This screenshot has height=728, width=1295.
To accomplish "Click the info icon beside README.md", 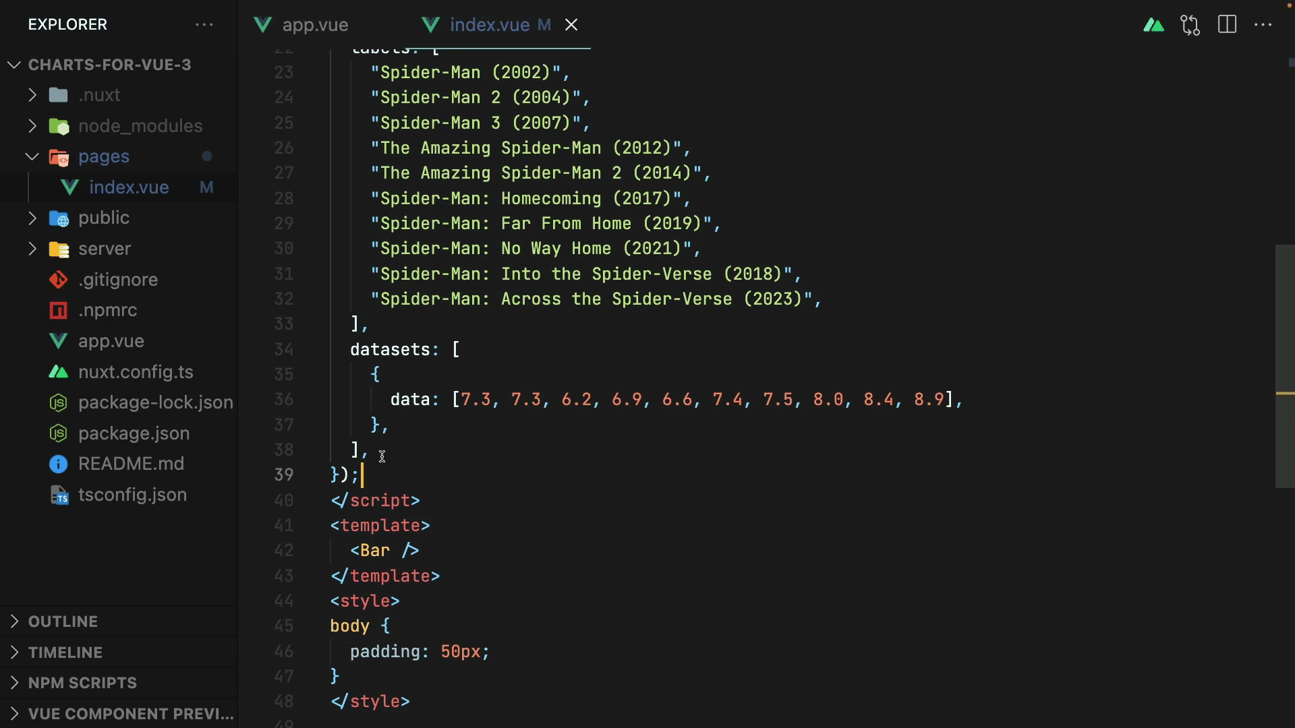I will pos(59,464).
